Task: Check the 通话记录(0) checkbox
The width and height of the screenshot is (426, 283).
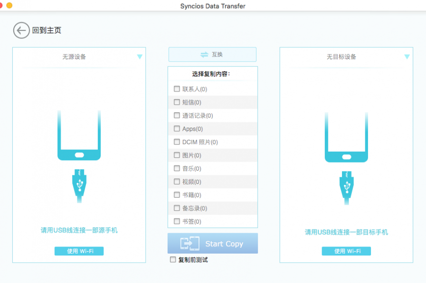Action: pyautogui.click(x=177, y=116)
